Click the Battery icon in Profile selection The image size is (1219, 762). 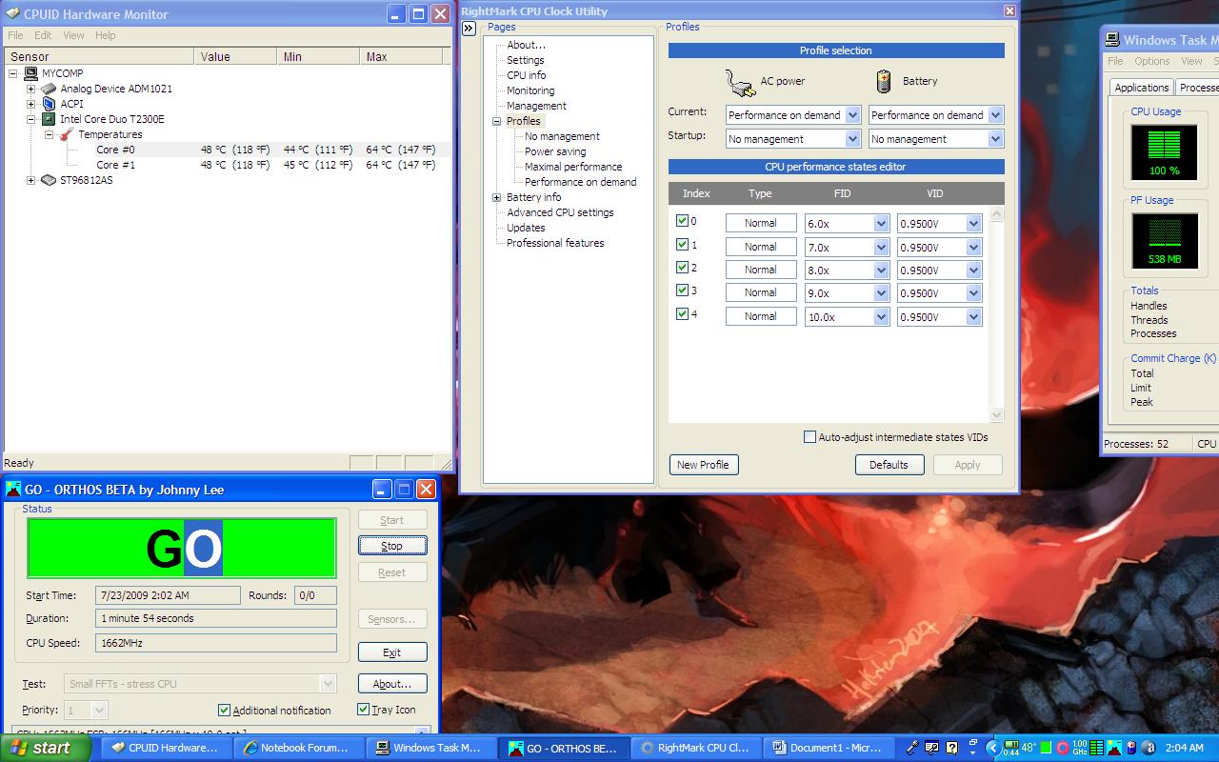tap(884, 81)
